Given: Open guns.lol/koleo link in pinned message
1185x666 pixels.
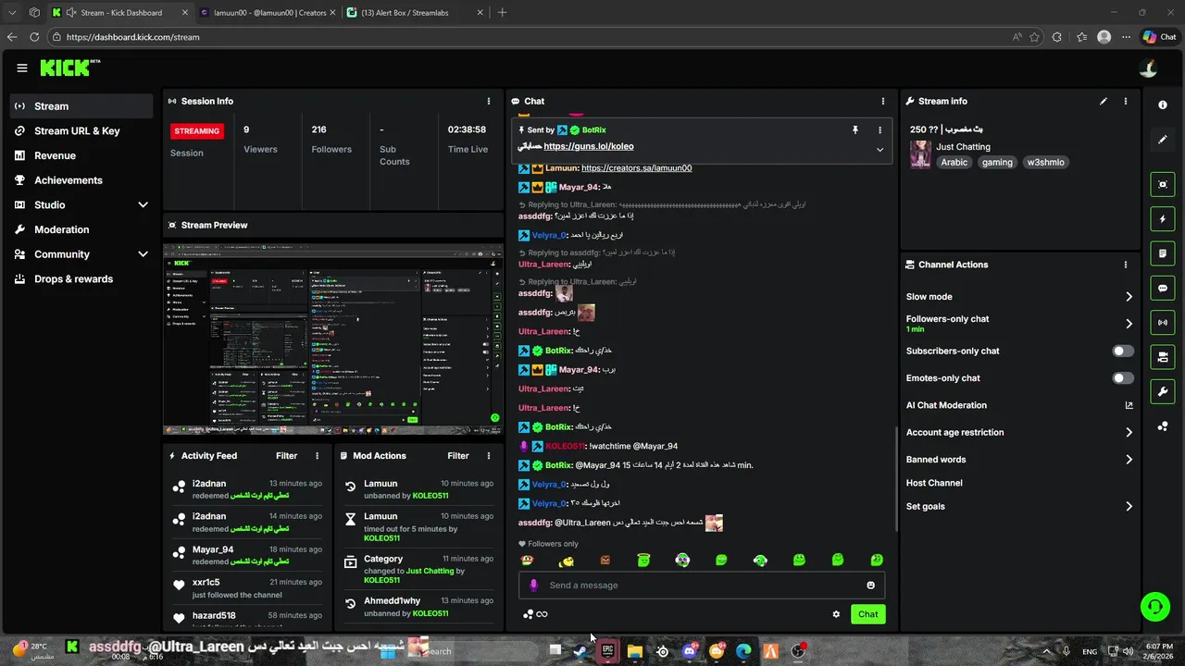Looking at the screenshot, I should click(x=589, y=146).
